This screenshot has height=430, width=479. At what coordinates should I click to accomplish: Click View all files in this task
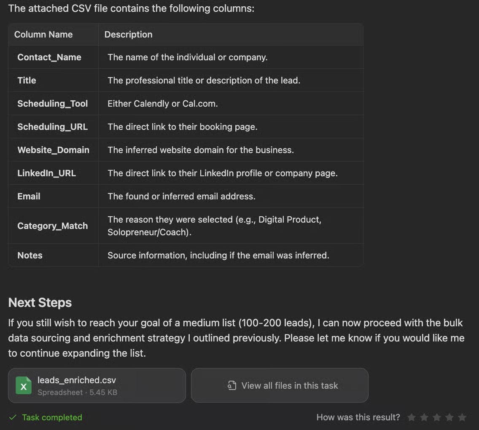coord(280,385)
